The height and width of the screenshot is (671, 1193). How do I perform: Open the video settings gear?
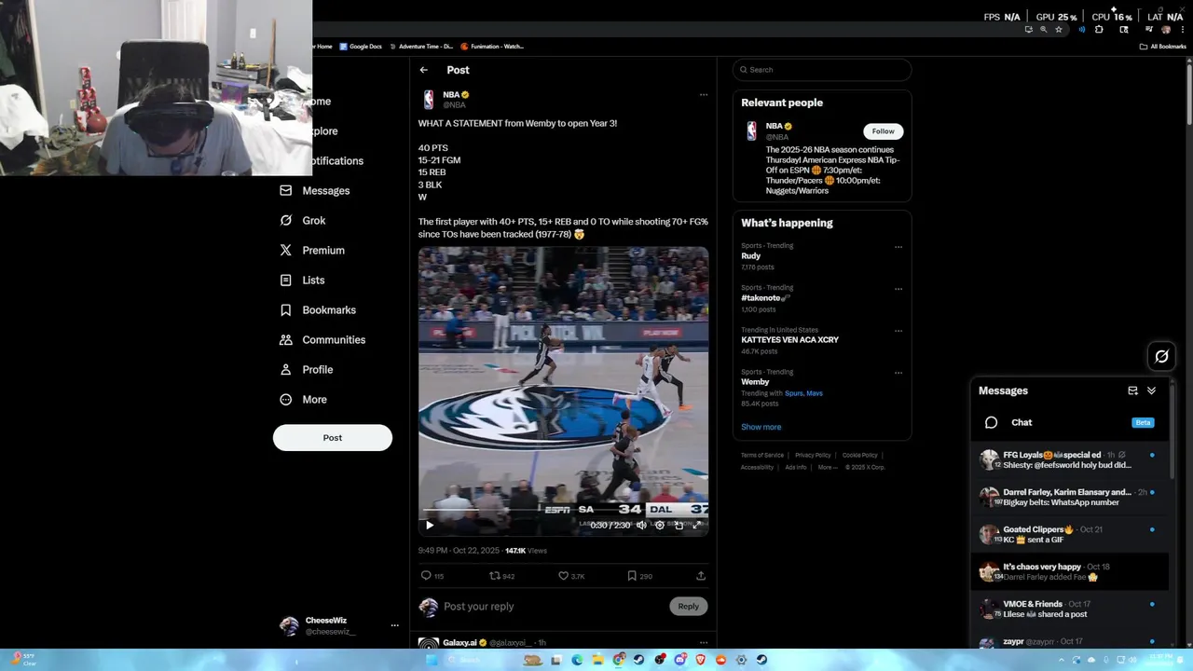click(660, 525)
